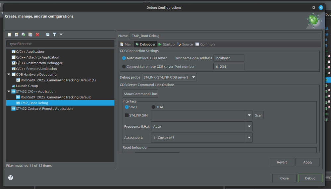Image resolution: width=331 pixels, height=189 pixels.
Task: Open the Debug probe dropdown
Action: click(x=169, y=77)
